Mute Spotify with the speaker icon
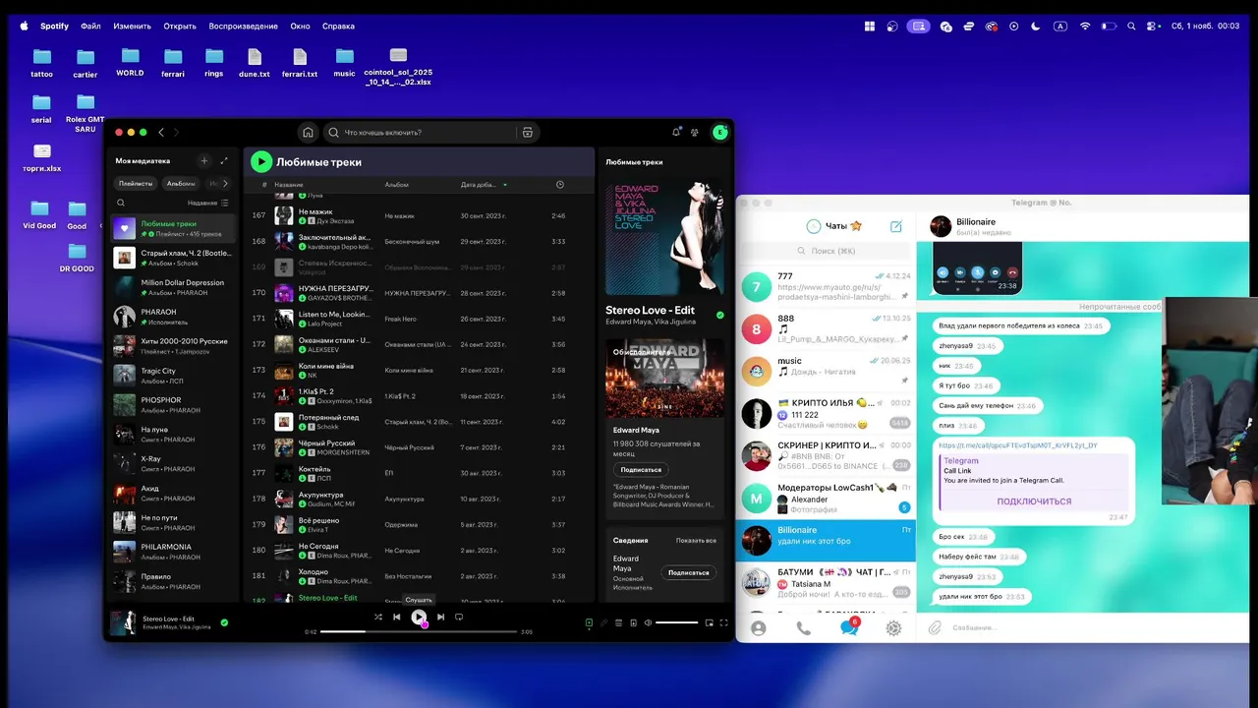Viewport: 1258px width, 708px height. click(648, 622)
